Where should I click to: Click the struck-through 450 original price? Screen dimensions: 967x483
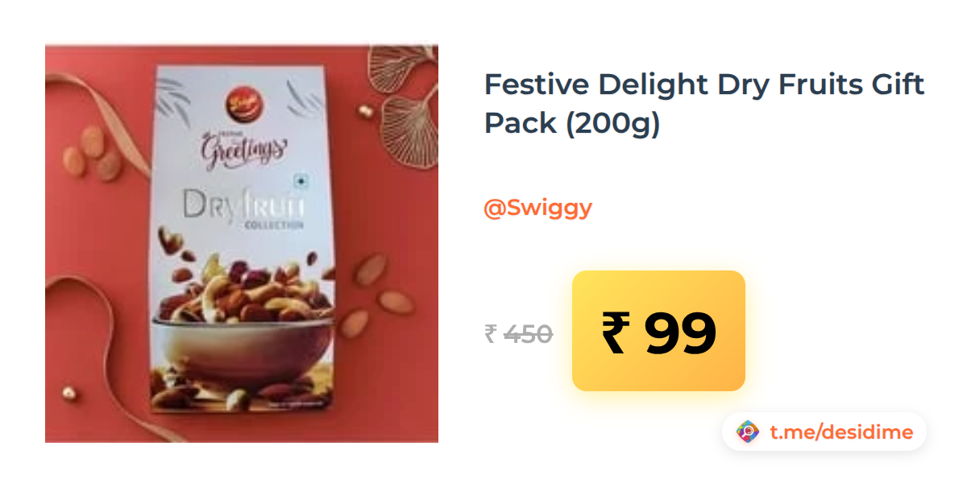click(528, 332)
